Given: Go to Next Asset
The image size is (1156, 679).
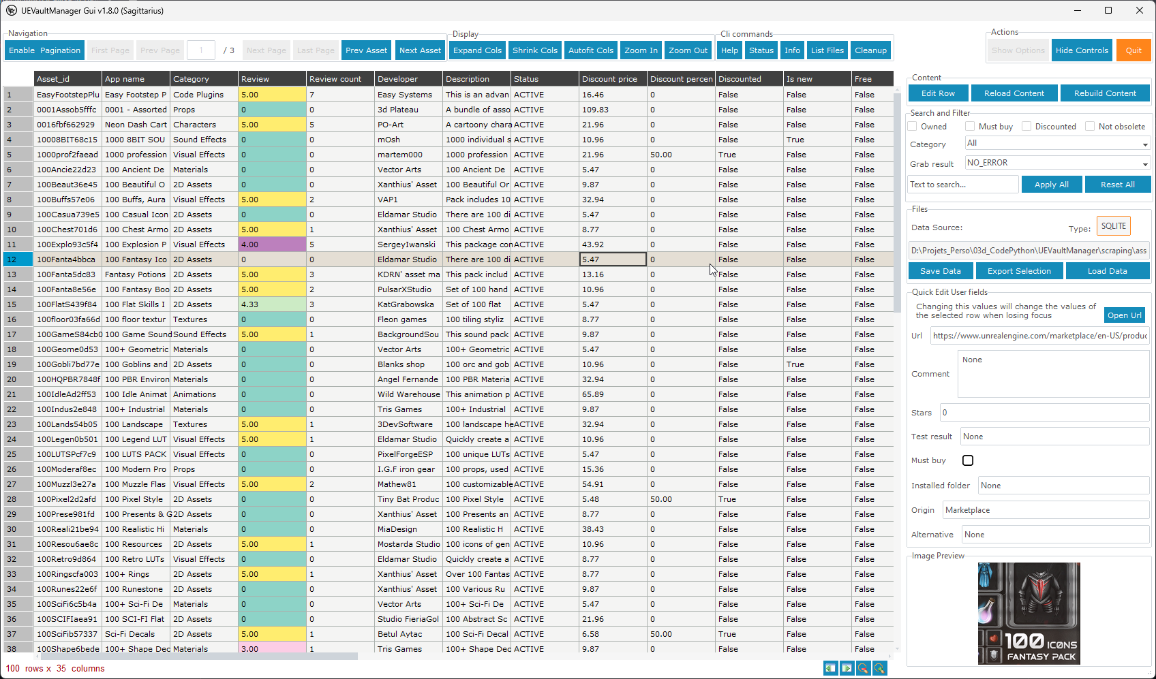Looking at the screenshot, I should [420, 50].
